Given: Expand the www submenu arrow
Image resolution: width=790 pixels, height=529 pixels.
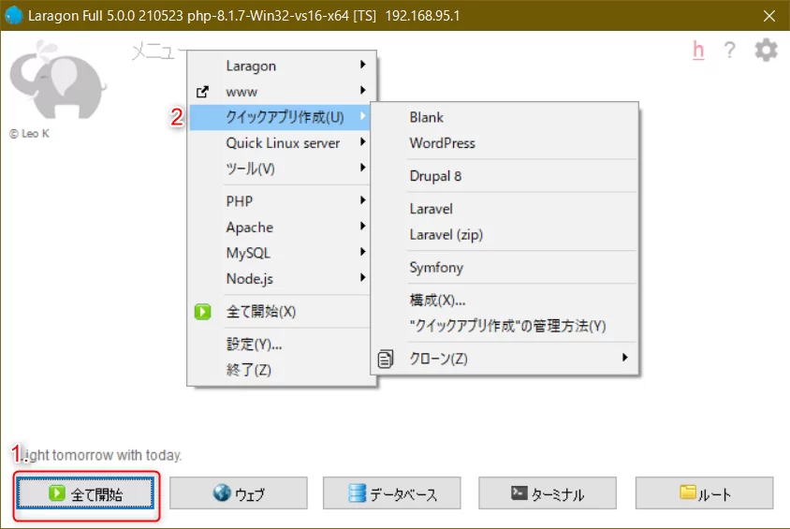Looking at the screenshot, I should 363,90.
